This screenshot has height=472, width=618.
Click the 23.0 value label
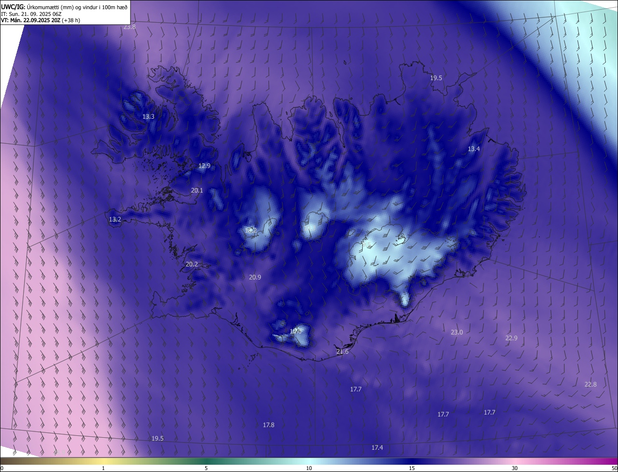[x=457, y=333]
